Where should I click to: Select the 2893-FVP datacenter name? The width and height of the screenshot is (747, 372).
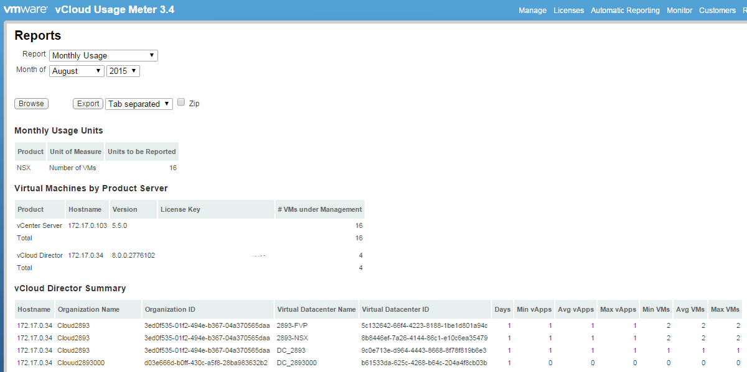coord(293,325)
